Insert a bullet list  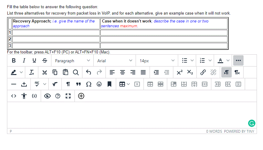[x=185, y=60]
